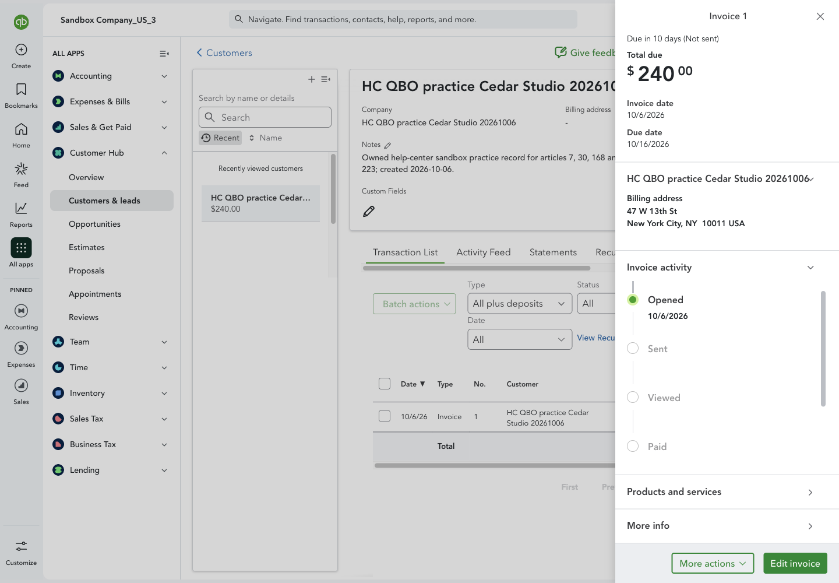Open the Type All plus deposits dropdown
Viewport: 839px width, 583px height.
[x=520, y=304]
